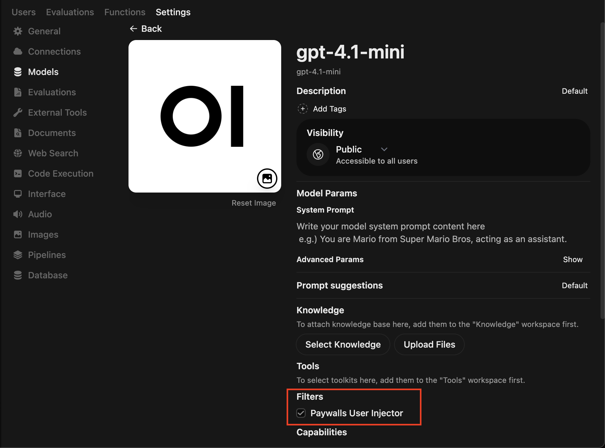Click the Knowledge heading
The height and width of the screenshot is (448, 605).
tap(320, 310)
